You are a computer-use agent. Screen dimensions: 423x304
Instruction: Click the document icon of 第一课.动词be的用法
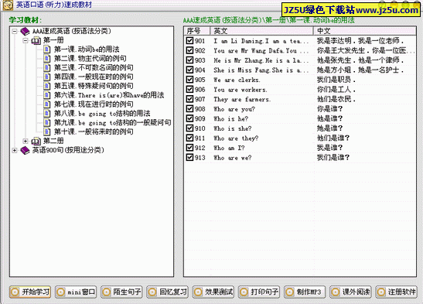47,50
